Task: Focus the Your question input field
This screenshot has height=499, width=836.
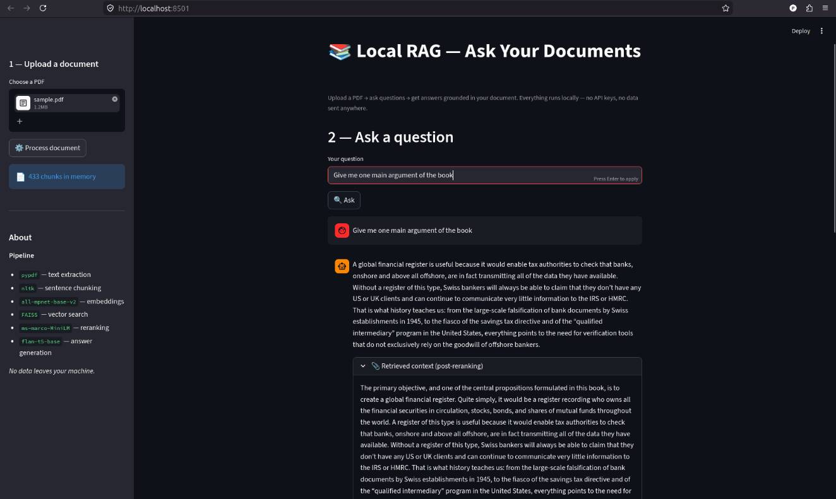Action: pyautogui.click(x=484, y=175)
